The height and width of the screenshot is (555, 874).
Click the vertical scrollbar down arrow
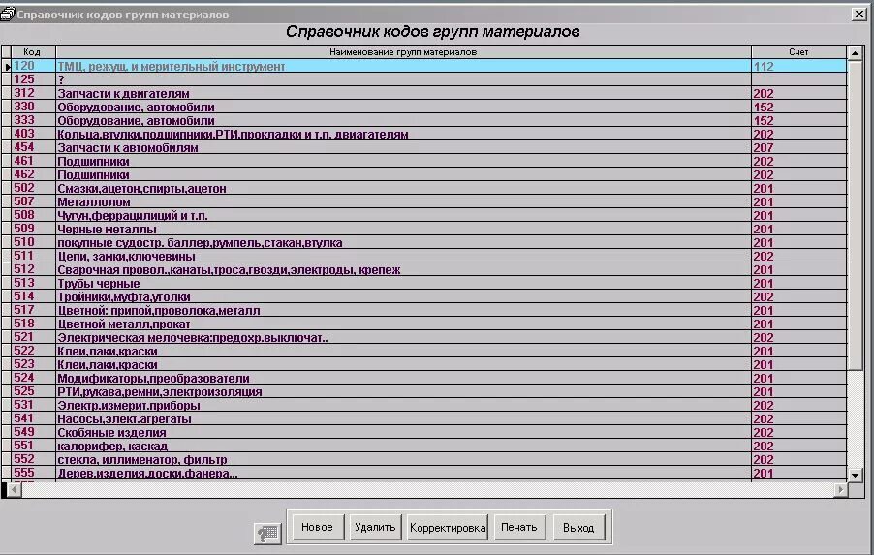(855, 475)
